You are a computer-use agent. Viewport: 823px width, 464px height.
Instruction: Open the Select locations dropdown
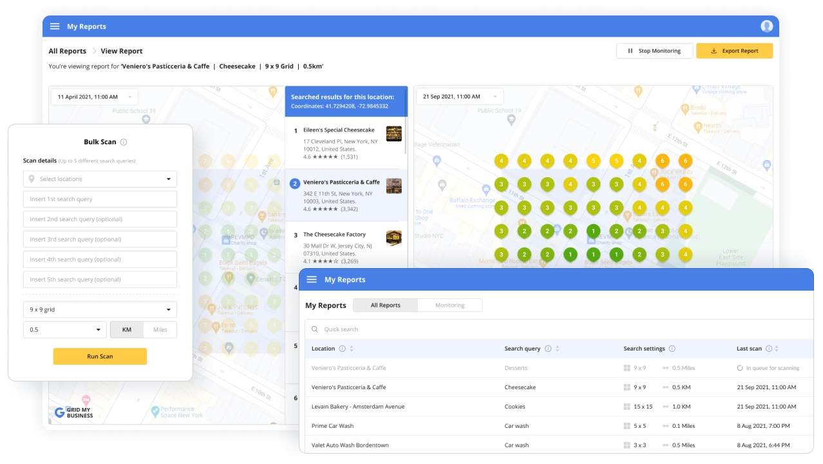tap(100, 179)
